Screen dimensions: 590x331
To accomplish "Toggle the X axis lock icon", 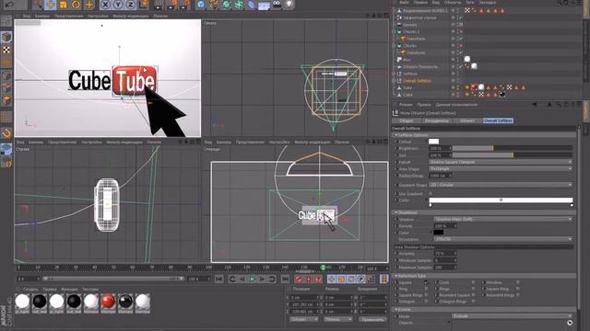I will [x=105, y=5].
